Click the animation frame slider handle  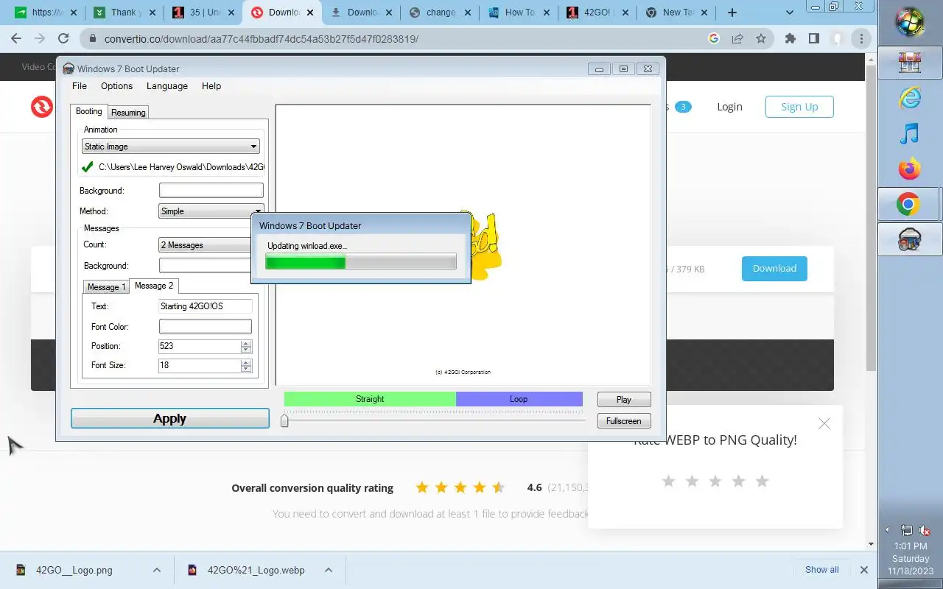click(284, 420)
